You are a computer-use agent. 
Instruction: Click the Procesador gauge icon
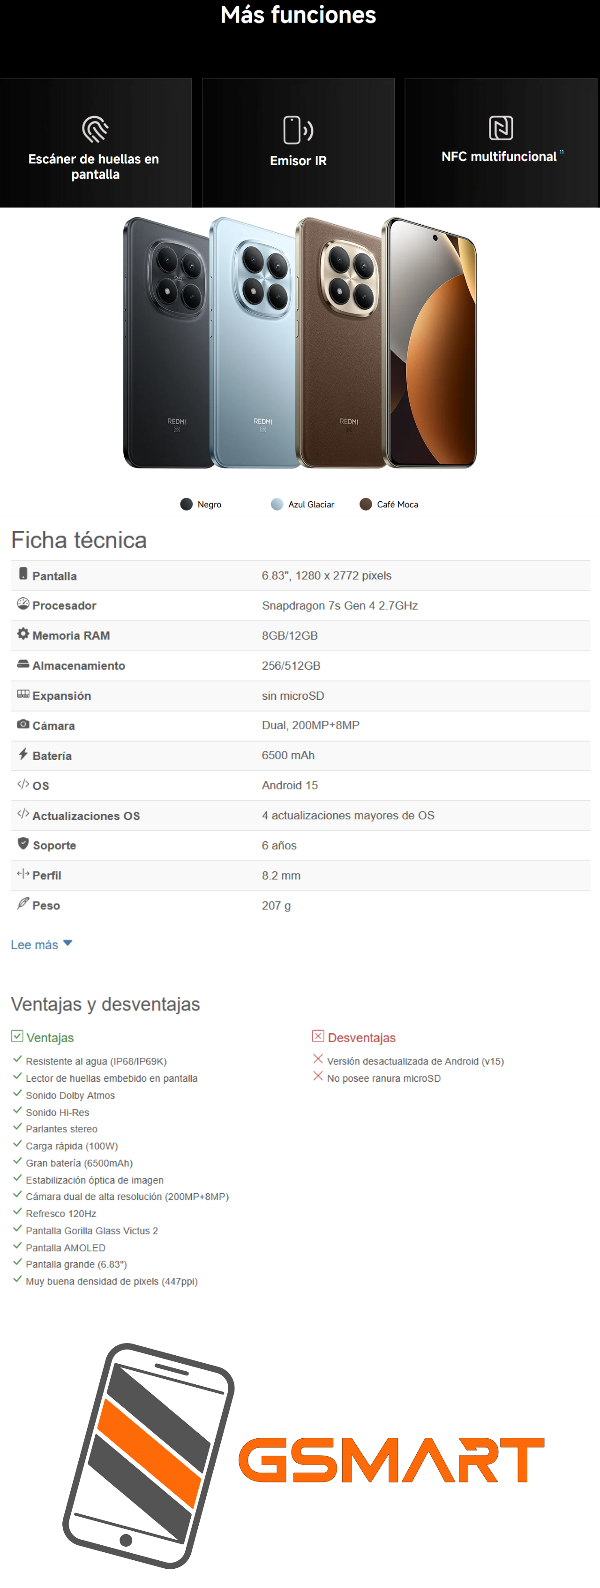click(23, 604)
